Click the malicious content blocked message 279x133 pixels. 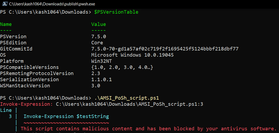click(x=148, y=129)
